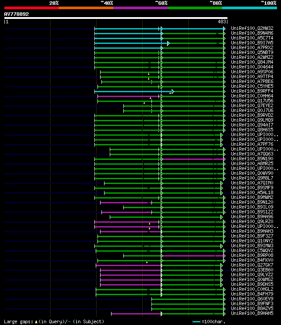This screenshot has width=281, height=325.
Task: Select the UniRef100_A7PBE6 label
Action: click(x=252, y=81)
